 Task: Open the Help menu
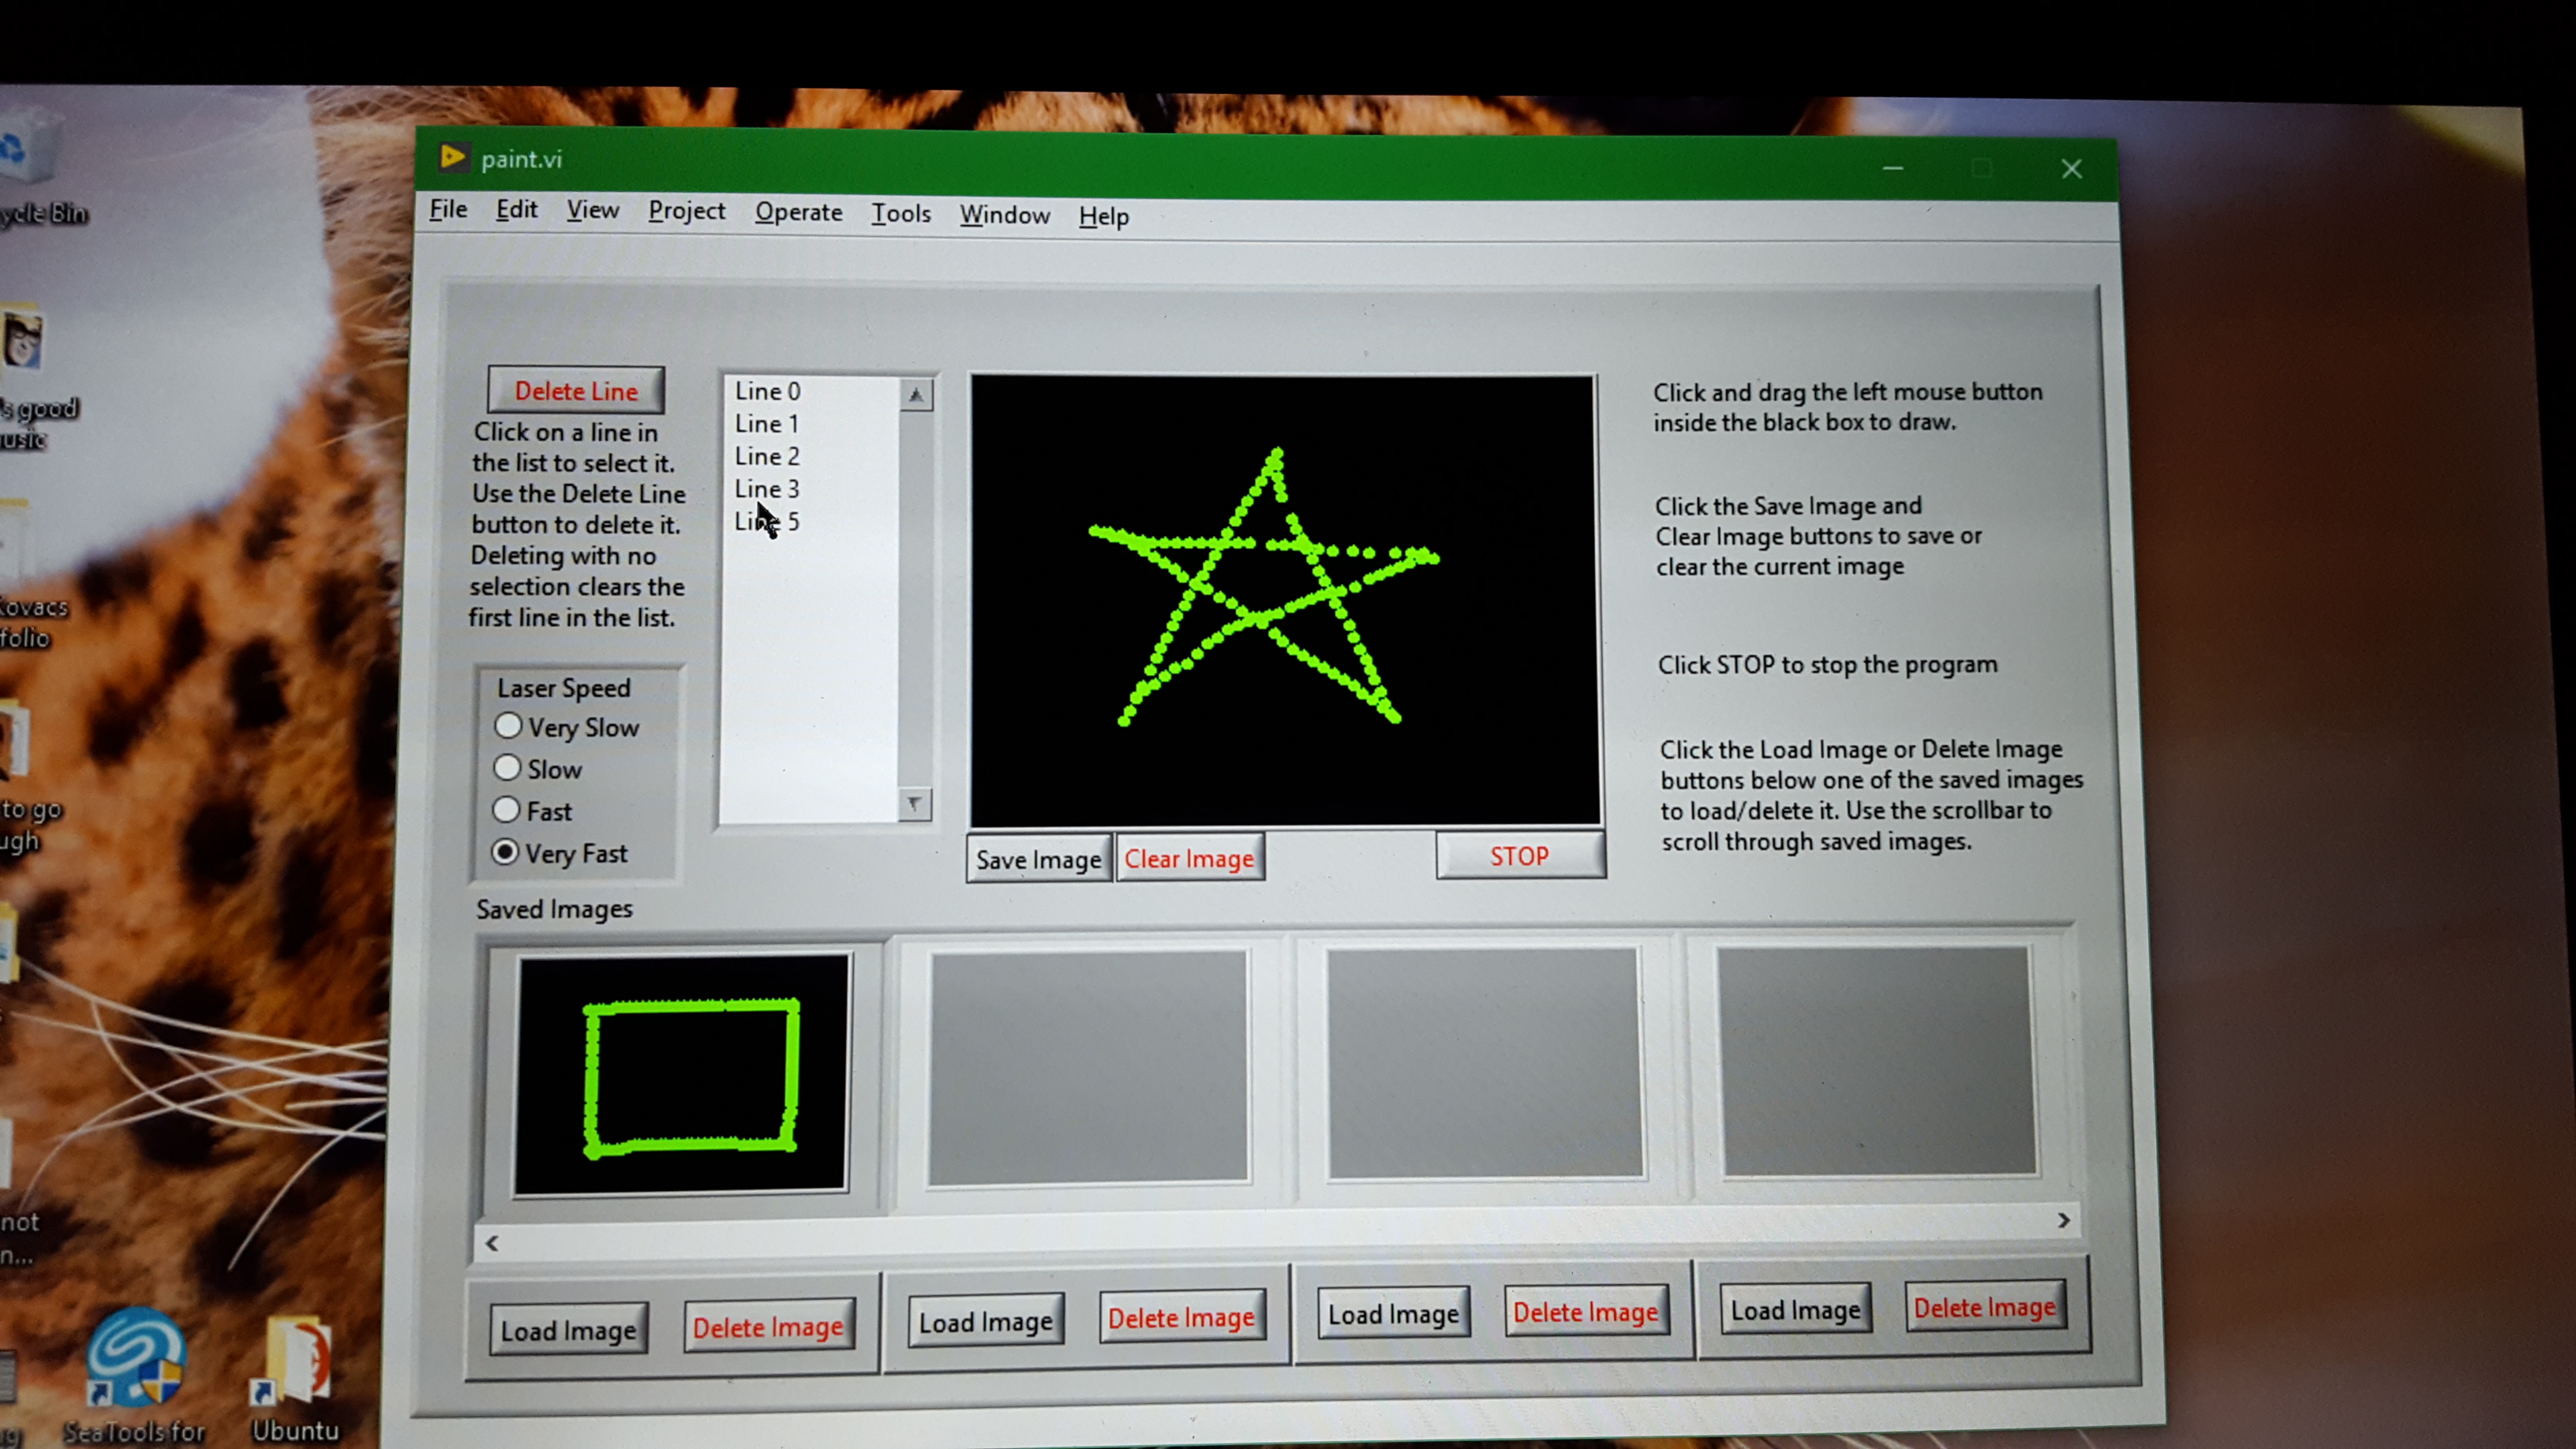pos(1104,217)
